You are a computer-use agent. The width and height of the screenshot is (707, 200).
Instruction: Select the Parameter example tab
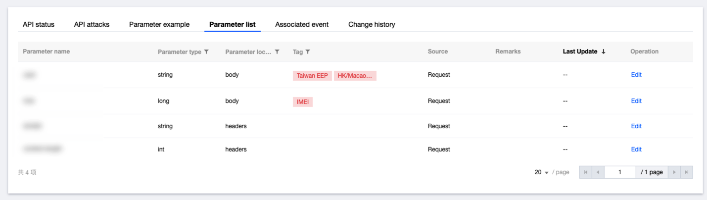pos(159,24)
